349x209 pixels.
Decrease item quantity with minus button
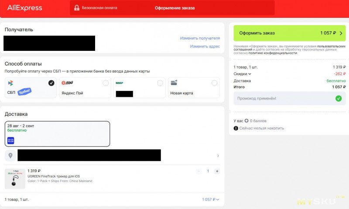199,171
